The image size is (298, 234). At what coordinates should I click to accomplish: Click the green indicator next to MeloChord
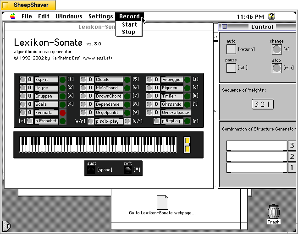(x=127, y=88)
